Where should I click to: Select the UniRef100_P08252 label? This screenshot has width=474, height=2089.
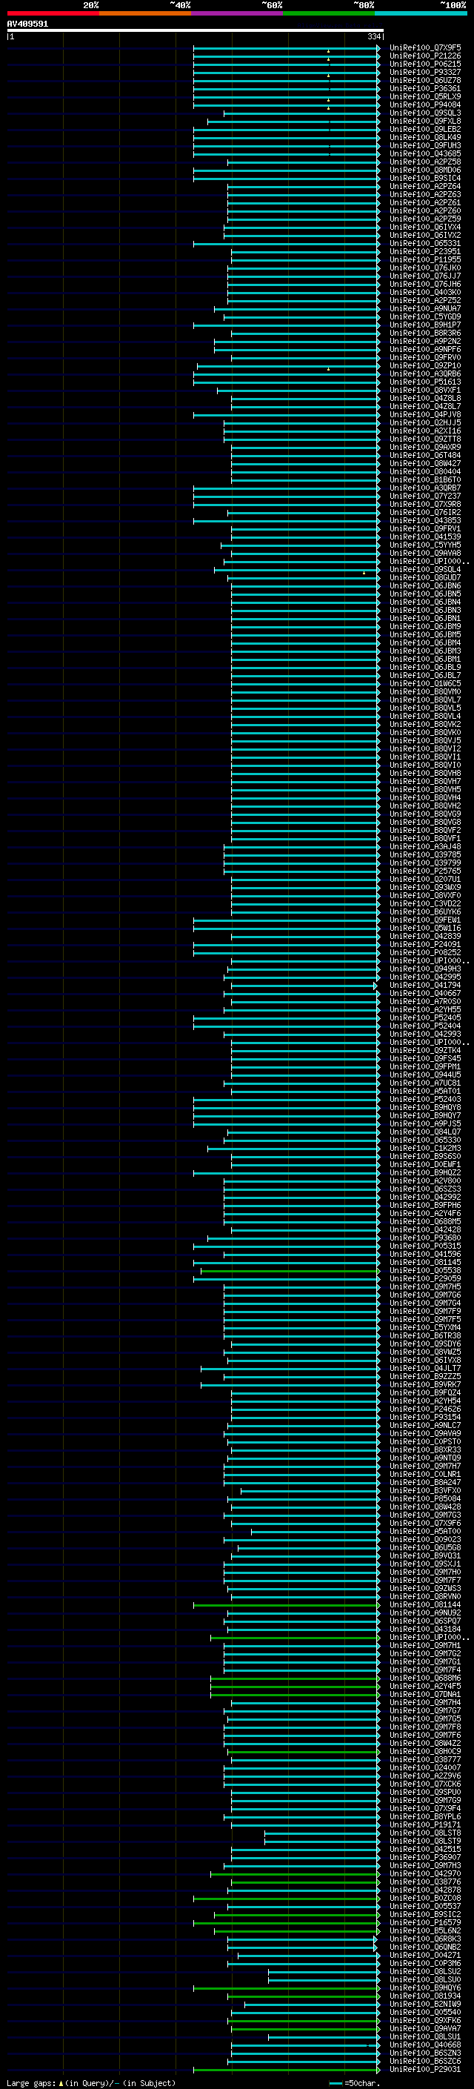point(425,953)
